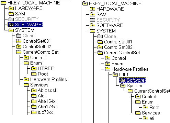This screenshot has width=170, height=123.
Task: Expand Abiosdsk service folder
Action: click(x=34, y=90)
